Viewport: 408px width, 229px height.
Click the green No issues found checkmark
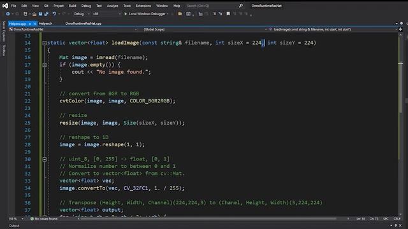click(32, 219)
